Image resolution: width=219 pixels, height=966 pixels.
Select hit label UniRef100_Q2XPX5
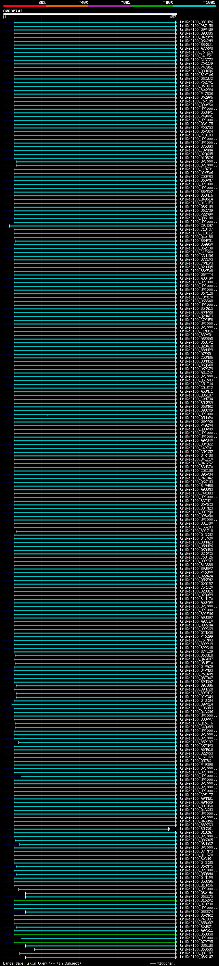click(x=196, y=553)
